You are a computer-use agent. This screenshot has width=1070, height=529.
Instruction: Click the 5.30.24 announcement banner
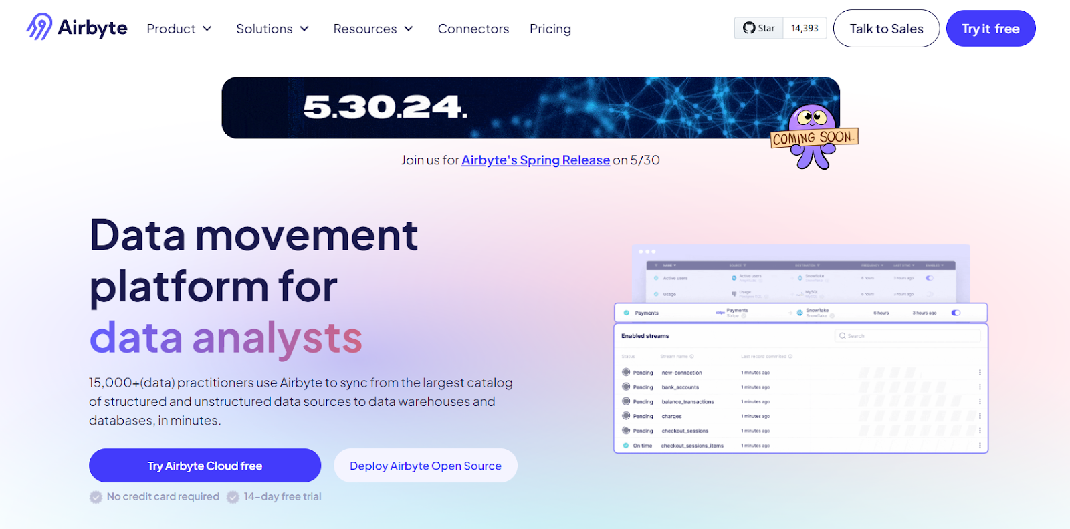[530, 108]
